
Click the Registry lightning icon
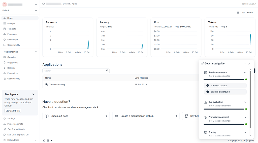click(5, 68)
